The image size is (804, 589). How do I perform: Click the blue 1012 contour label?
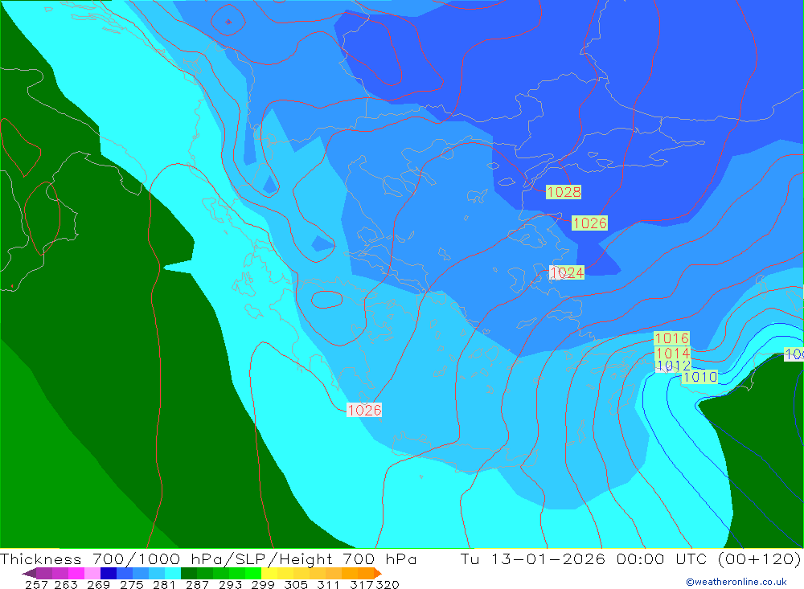tap(673, 366)
